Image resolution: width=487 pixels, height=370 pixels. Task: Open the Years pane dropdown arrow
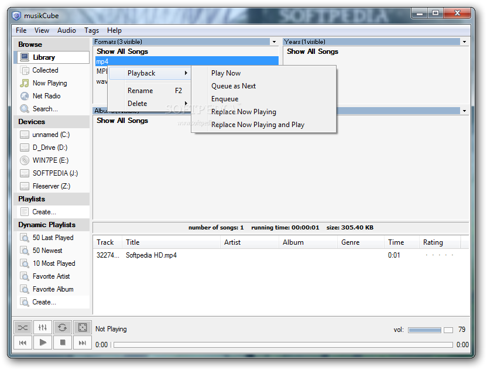pos(464,42)
